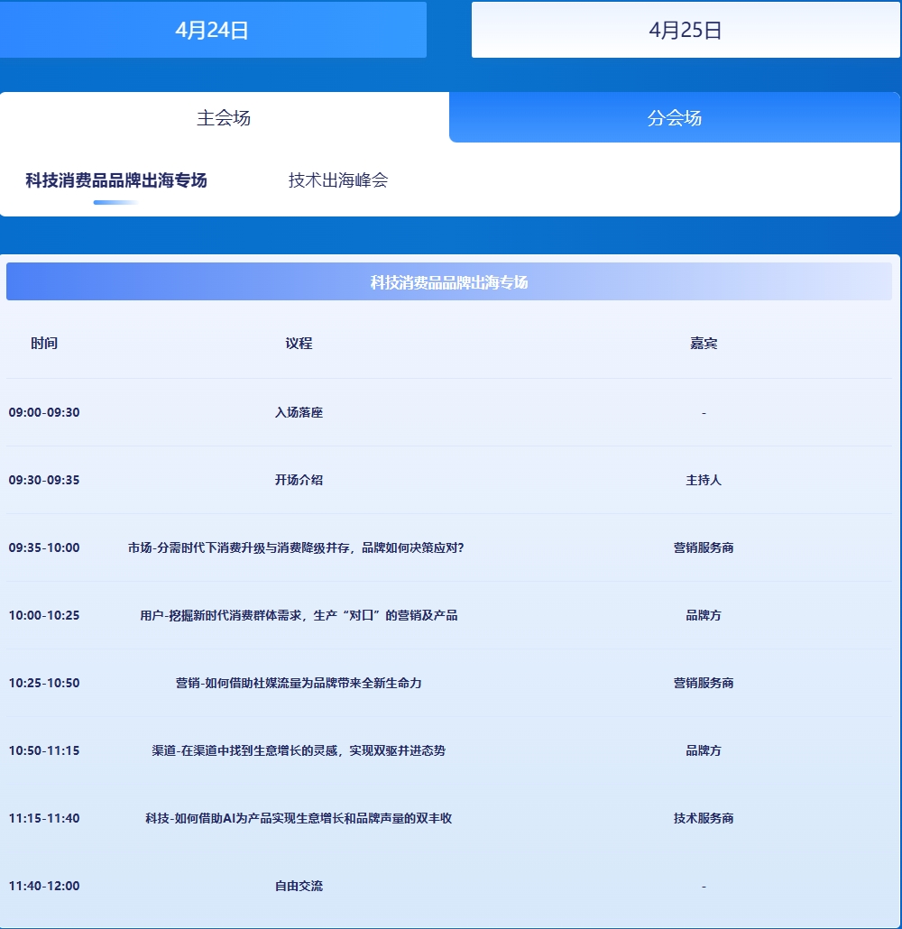The height and width of the screenshot is (929, 902).
Task: Click the 议程 column header
Action: click(x=299, y=344)
